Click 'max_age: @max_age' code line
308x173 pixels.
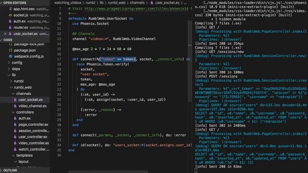[x=98, y=85]
